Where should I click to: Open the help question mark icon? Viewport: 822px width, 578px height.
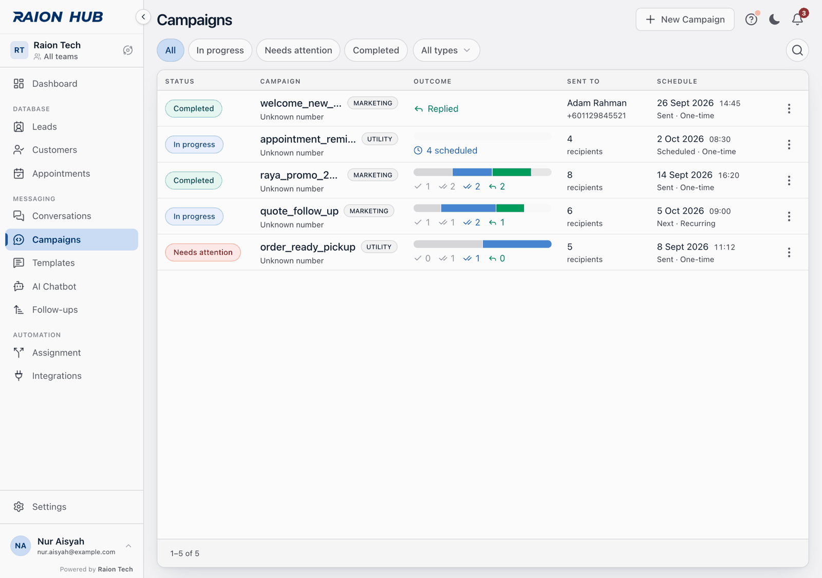(x=751, y=20)
